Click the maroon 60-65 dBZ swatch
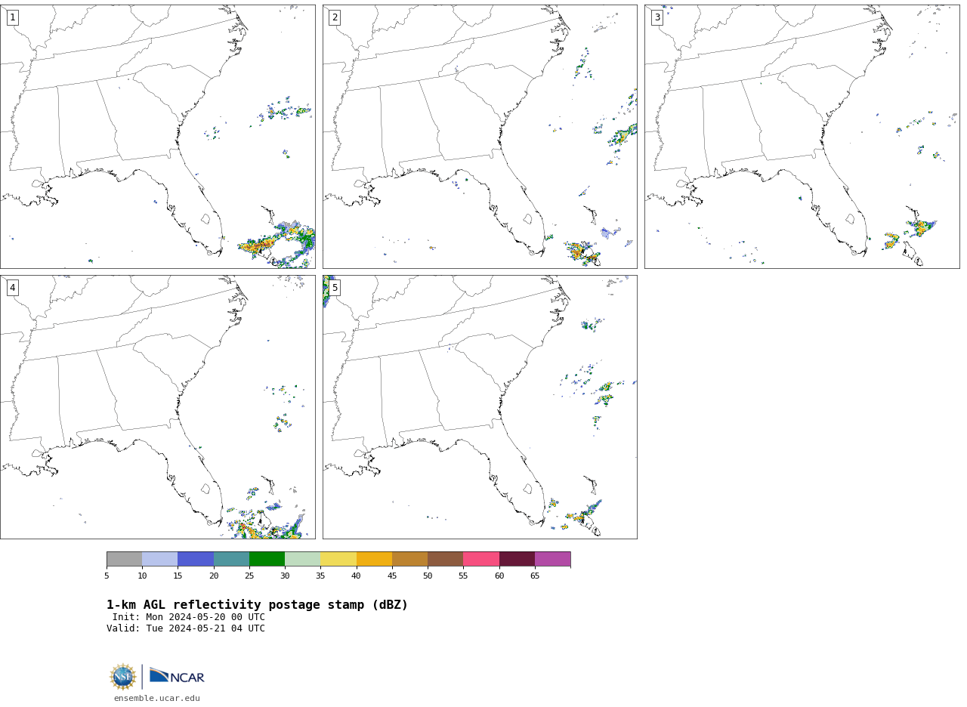The image size is (967, 707). (517, 559)
